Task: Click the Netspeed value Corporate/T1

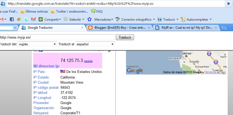Action: pyautogui.click(x=70, y=113)
